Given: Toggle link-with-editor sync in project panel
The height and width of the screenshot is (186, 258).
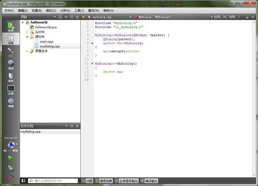Looking at the screenshot, I should click(x=66, y=17).
